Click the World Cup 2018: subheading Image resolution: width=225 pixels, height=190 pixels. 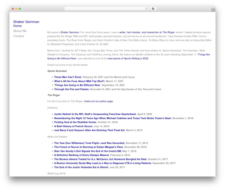[57, 173]
